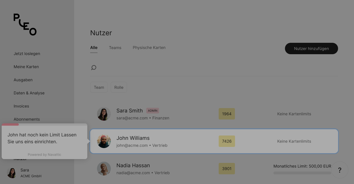Click the Pleo logo

click(x=25, y=25)
